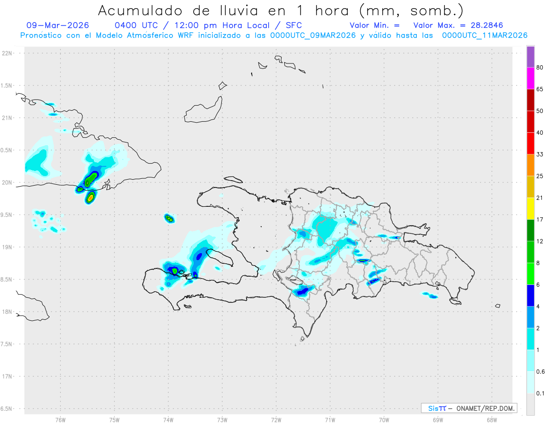
Task: Click the pale cyan swatch between 0.6 and 1
Action: click(x=530, y=361)
